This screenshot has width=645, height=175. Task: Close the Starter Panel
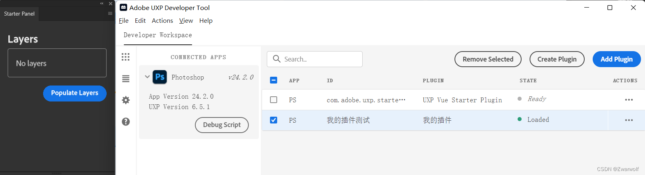[x=111, y=3]
